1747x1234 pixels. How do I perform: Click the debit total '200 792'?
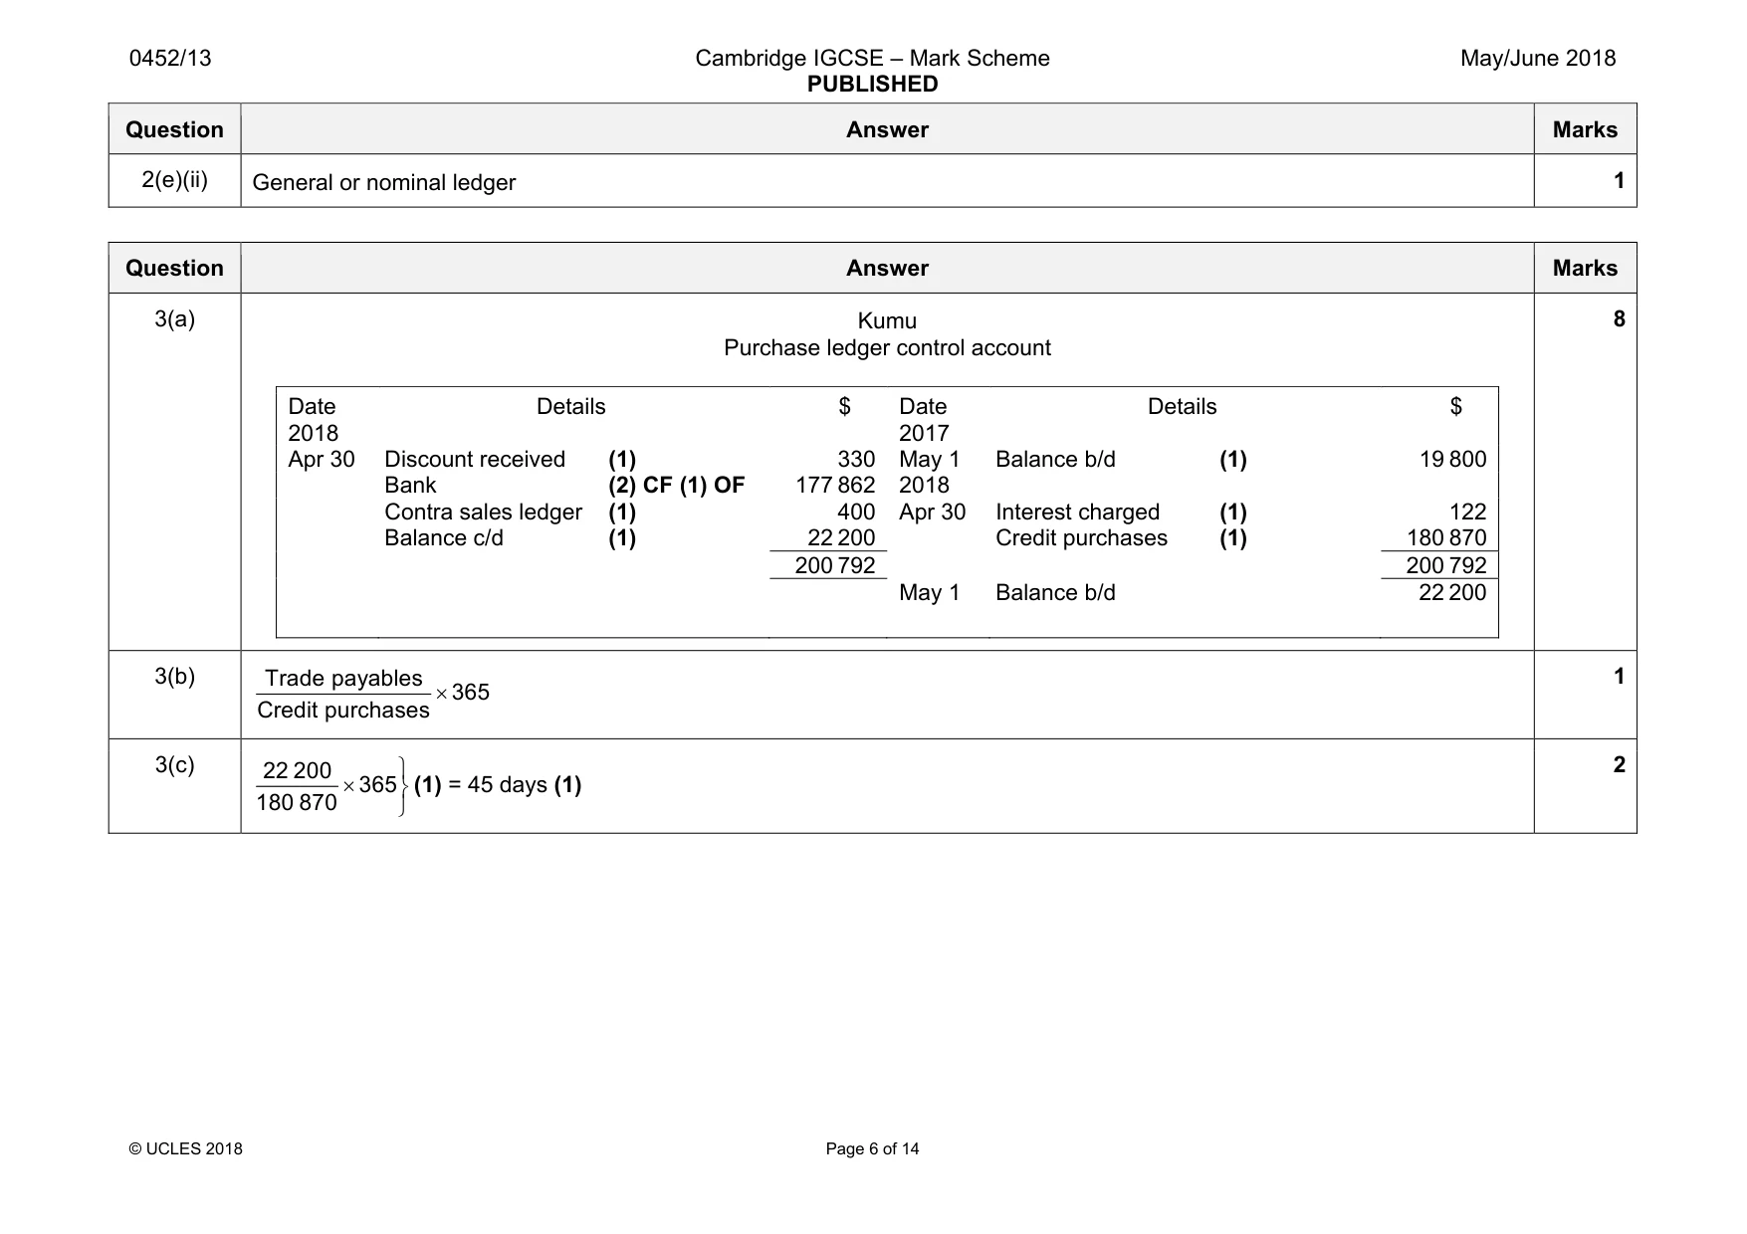tap(835, 566)
